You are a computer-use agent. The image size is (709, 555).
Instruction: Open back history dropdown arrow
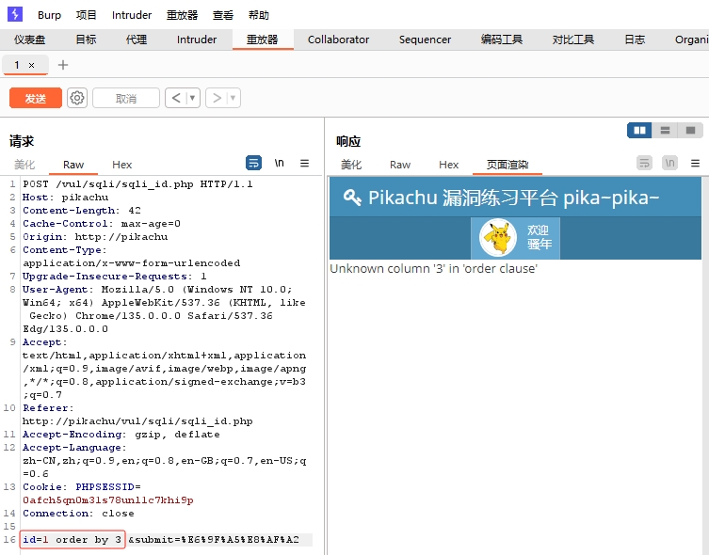click(193, 98)
